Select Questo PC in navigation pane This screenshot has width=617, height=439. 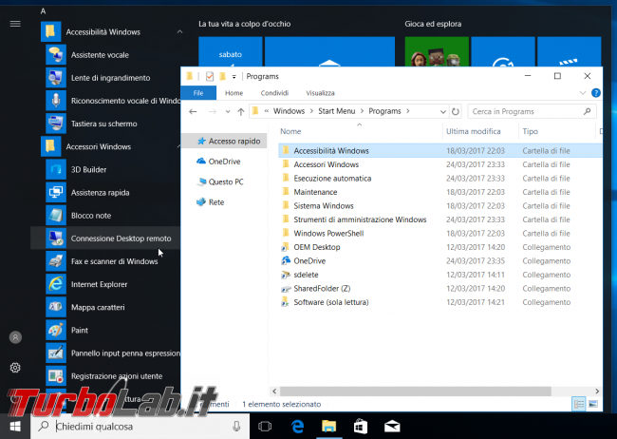226,181
